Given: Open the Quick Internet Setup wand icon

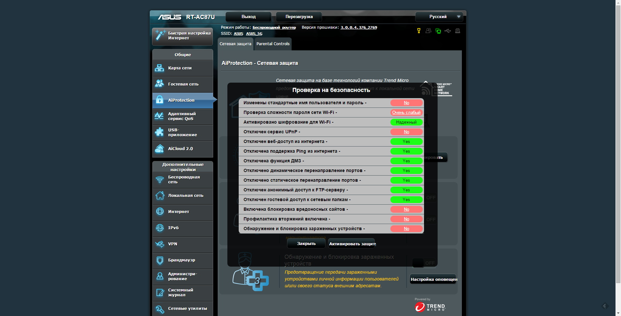Looking at the screenshot, I should click(160, 35).
